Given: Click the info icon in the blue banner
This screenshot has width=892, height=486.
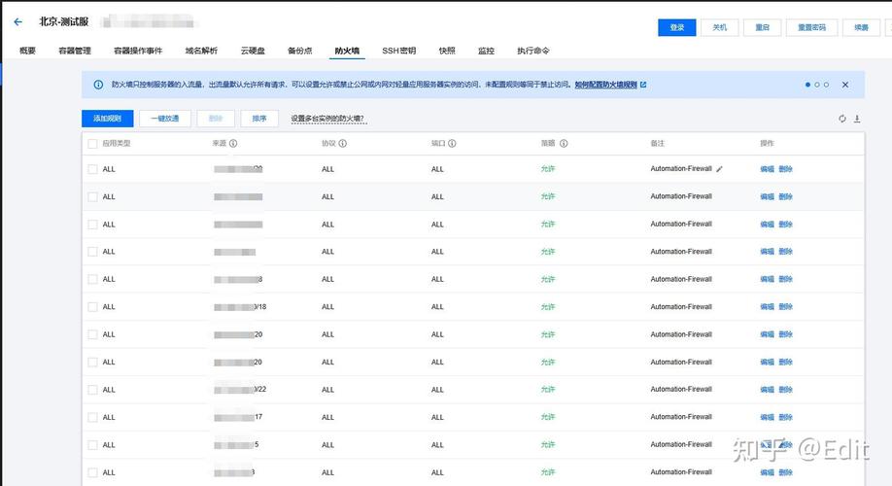Looking at the screenshot, I should [x=98, y=85].
